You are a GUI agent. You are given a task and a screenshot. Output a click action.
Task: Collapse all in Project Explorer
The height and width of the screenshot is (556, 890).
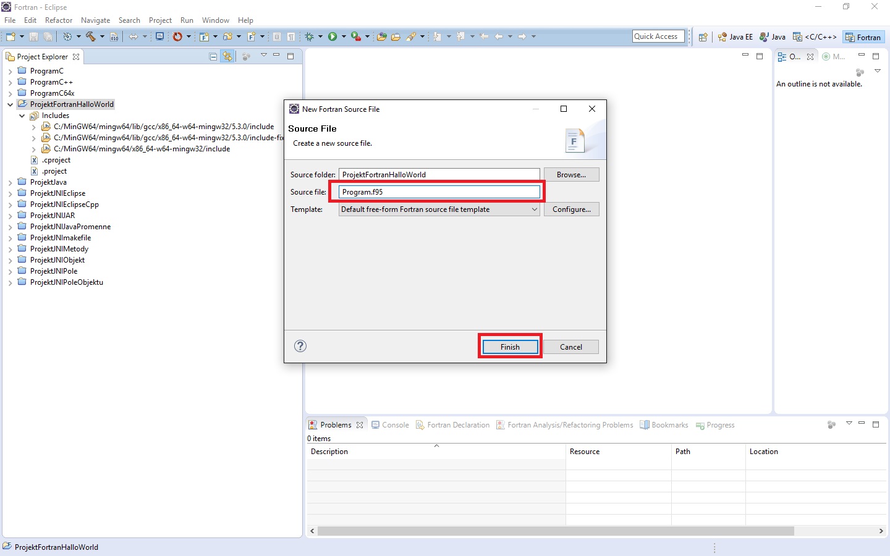click(x=213, y=56)
